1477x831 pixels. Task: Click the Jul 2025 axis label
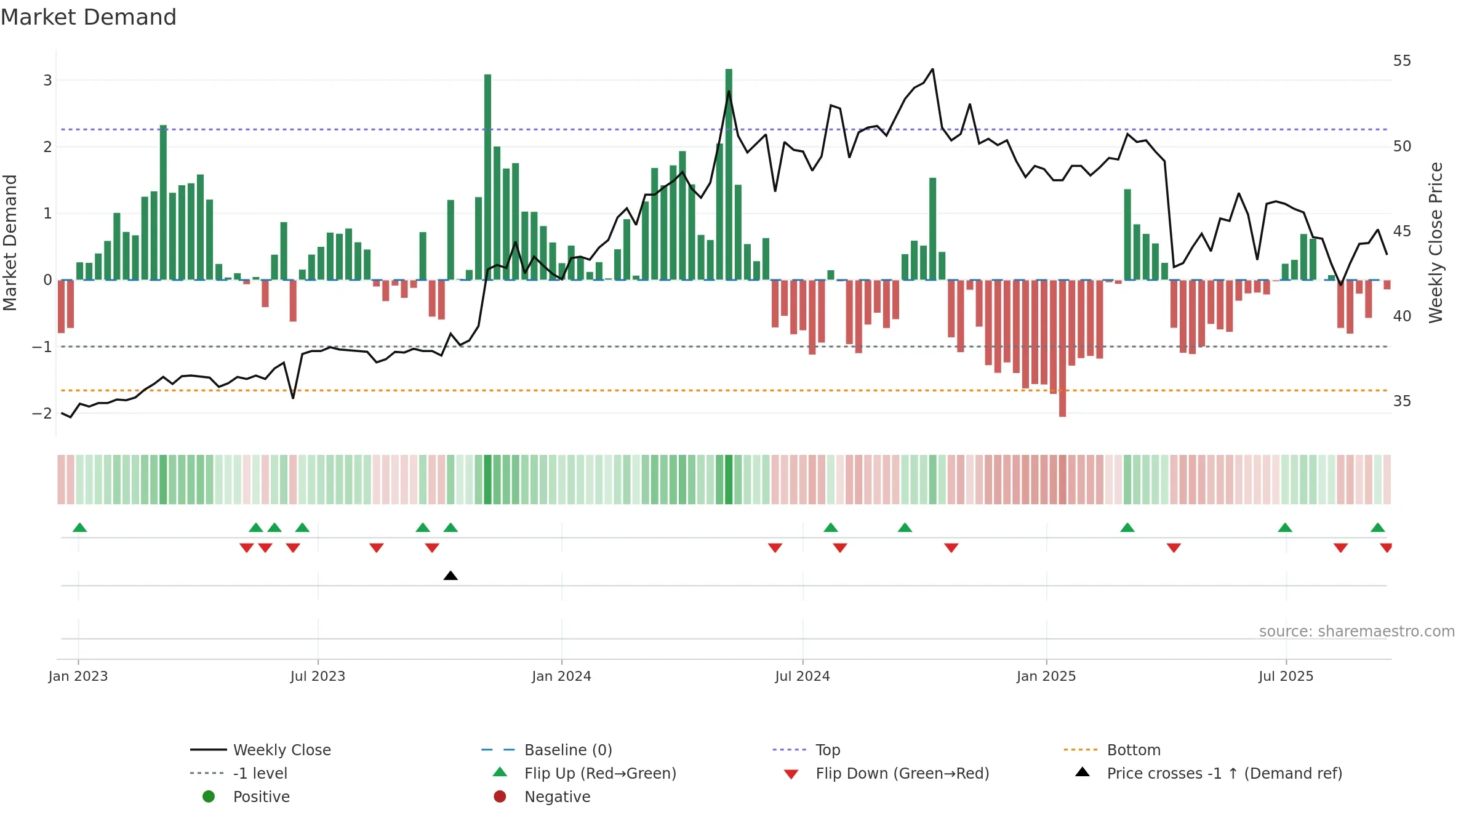click(1286, 676)
